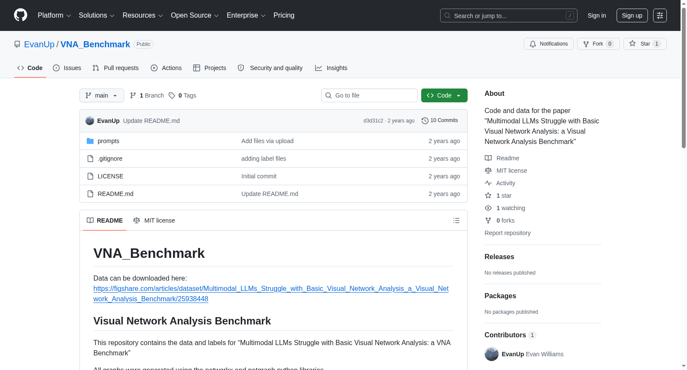
Task: Open the figshare dataset download link
Action: (271, 294)
